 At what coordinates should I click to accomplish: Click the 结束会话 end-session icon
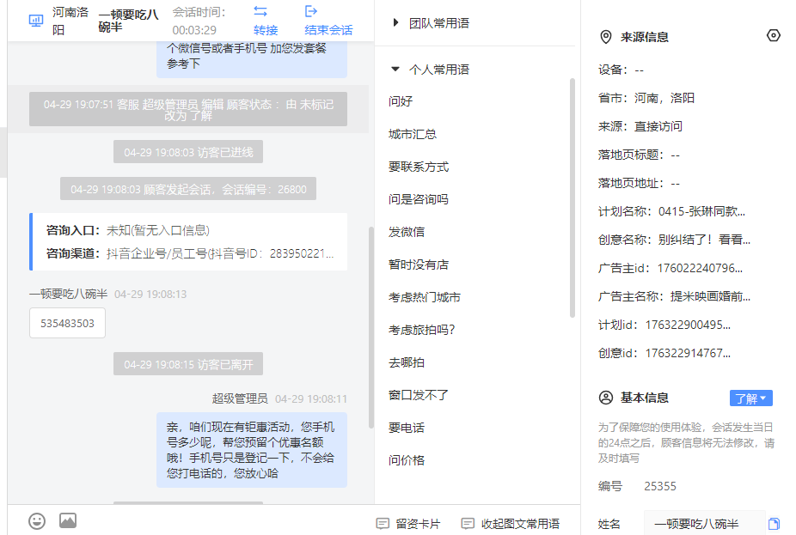(310, 11)
